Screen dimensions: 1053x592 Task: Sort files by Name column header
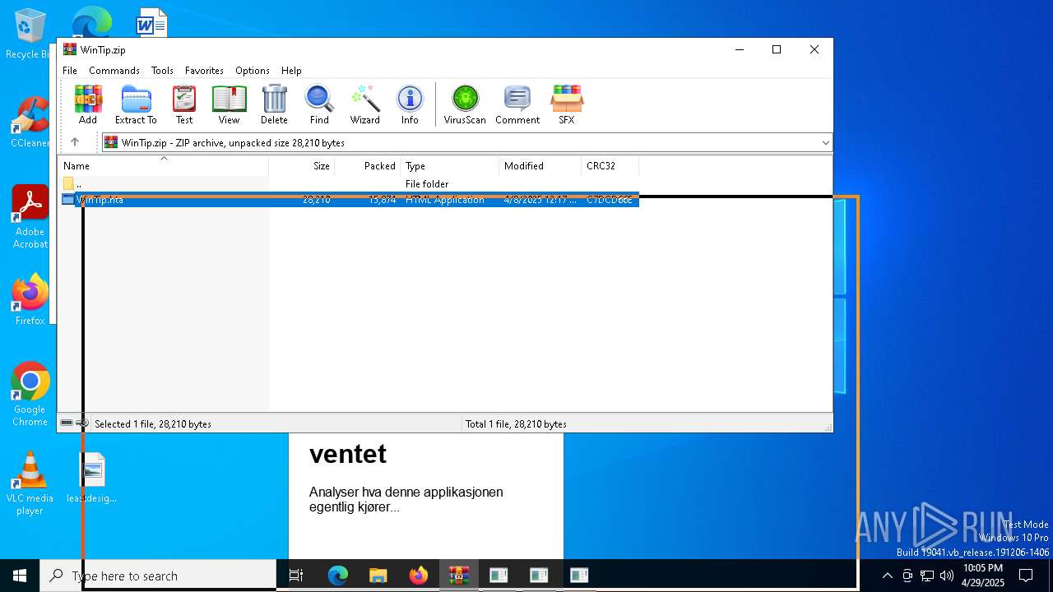click(x=163, y=166)
